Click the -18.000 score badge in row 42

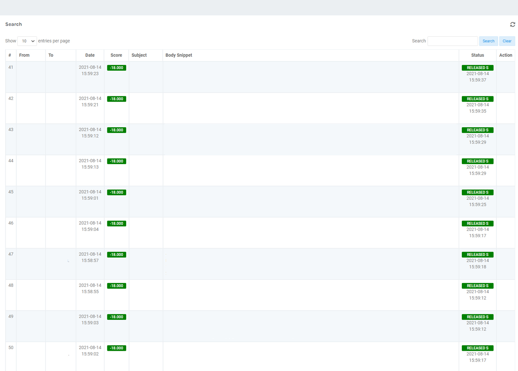point(116,99)
